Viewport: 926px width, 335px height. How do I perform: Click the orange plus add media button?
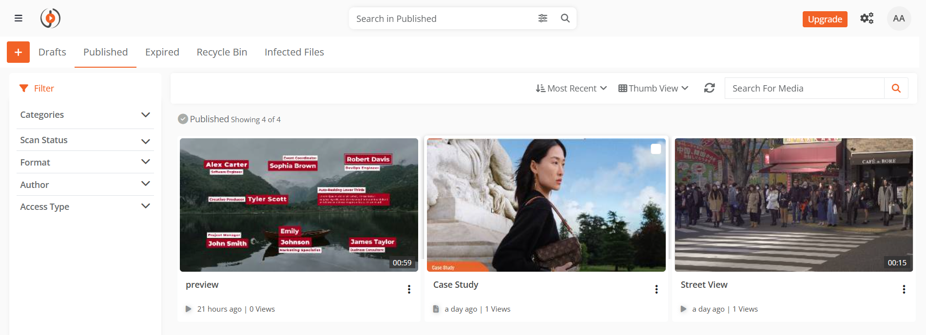coord(19,52)
